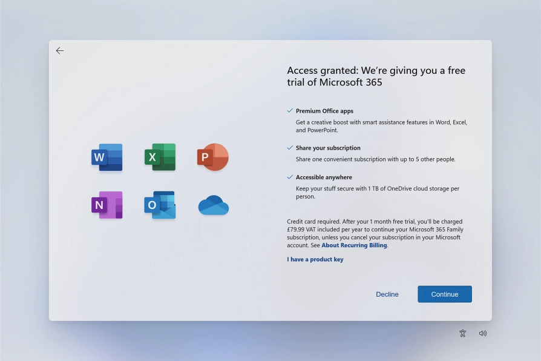The width and height of the screenshot is (541, 361).
Task: Select the Accessible anywhere heading
Action: click(323, 177)
